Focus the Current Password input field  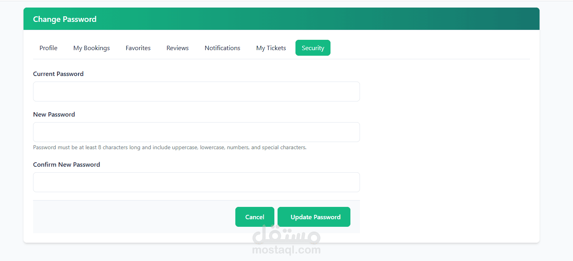[x=196, y=92]
